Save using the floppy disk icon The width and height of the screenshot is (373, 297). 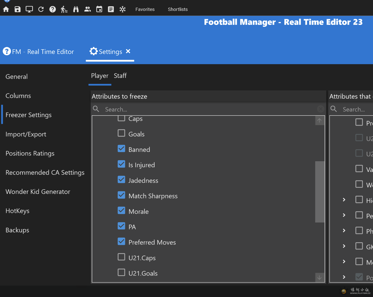[18, 9]
